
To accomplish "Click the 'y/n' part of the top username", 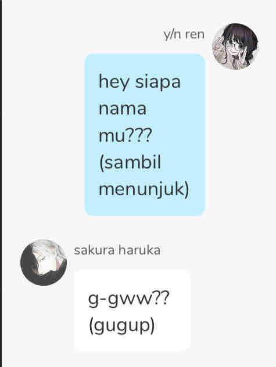I will 172,35.
